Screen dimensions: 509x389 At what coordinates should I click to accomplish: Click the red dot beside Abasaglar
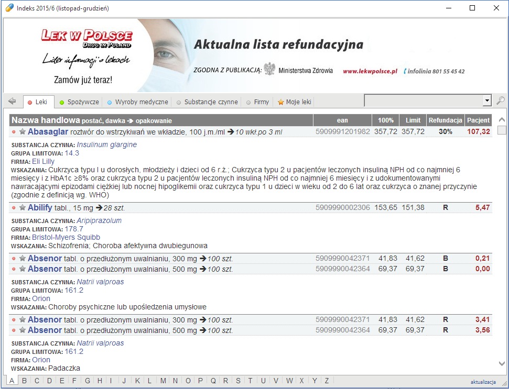[14, 132]
